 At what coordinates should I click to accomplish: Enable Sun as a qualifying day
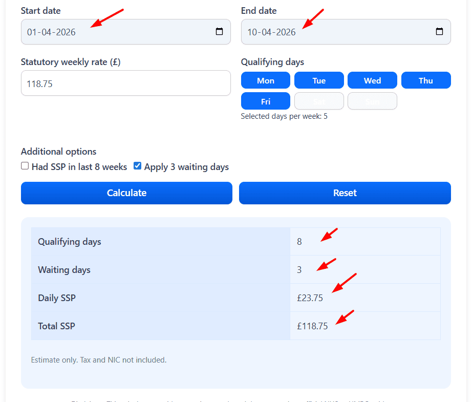point(372,101)
